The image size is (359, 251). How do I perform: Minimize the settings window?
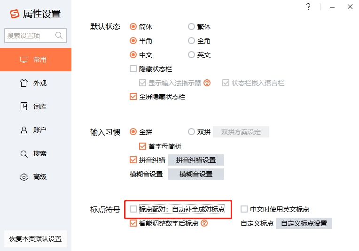[x=332, y=8]
